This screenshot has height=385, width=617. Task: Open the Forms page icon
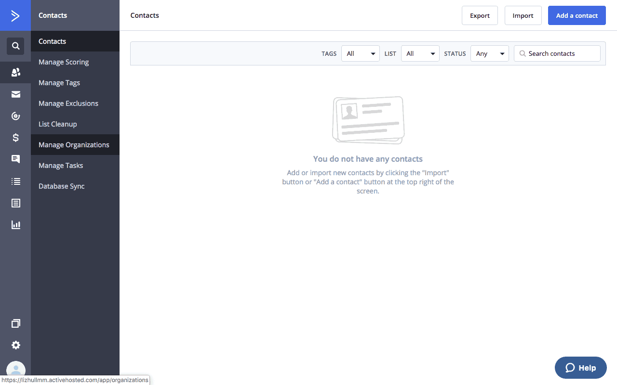(15, 203)
